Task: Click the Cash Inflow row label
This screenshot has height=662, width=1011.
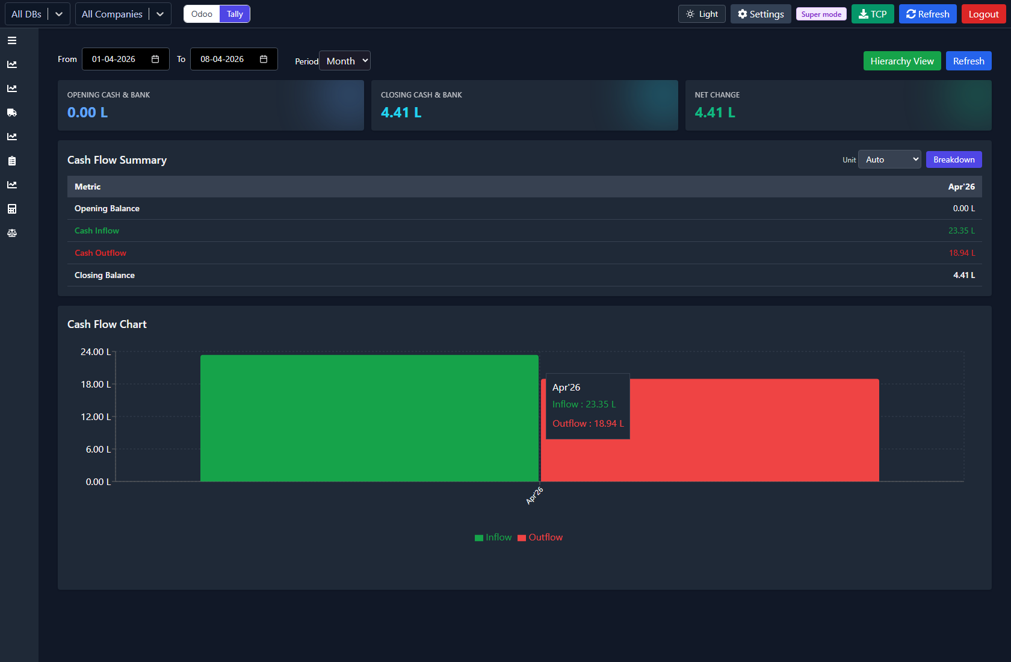Action: 97,230
